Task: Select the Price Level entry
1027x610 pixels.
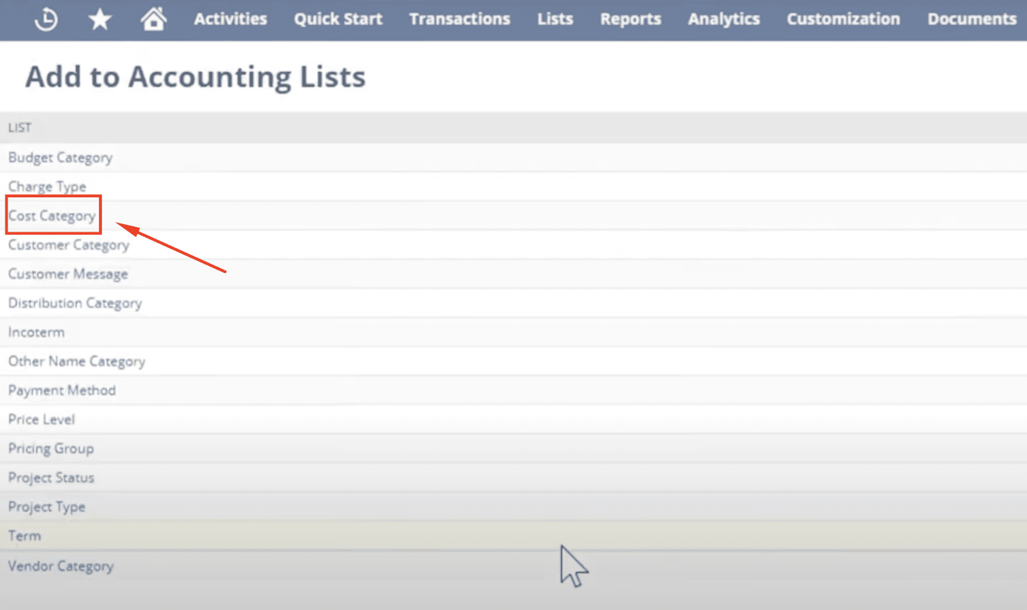Action: [41, 419]
